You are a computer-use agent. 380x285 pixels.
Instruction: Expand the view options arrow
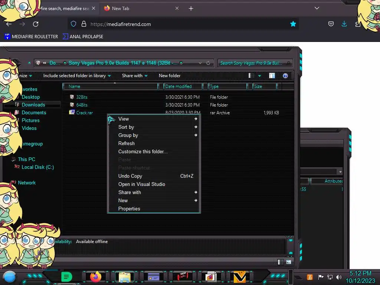(259, 76)
